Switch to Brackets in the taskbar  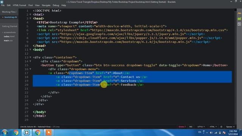[27, 133]
